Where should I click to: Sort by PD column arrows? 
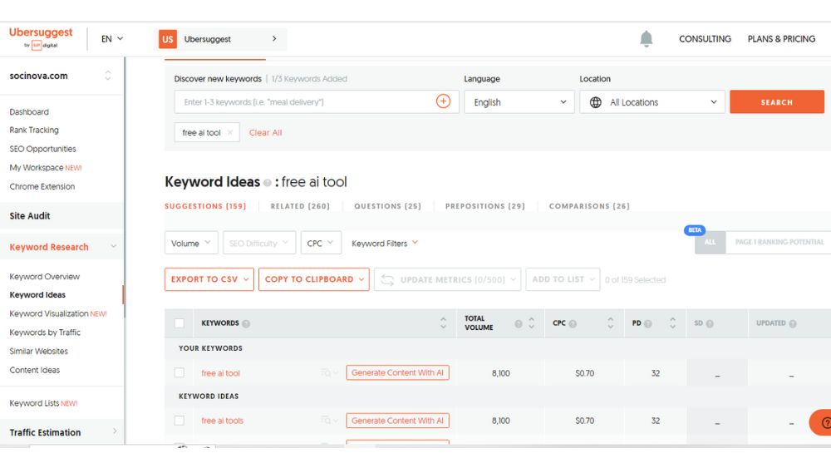pyautogui.click(x=672, y=323)
